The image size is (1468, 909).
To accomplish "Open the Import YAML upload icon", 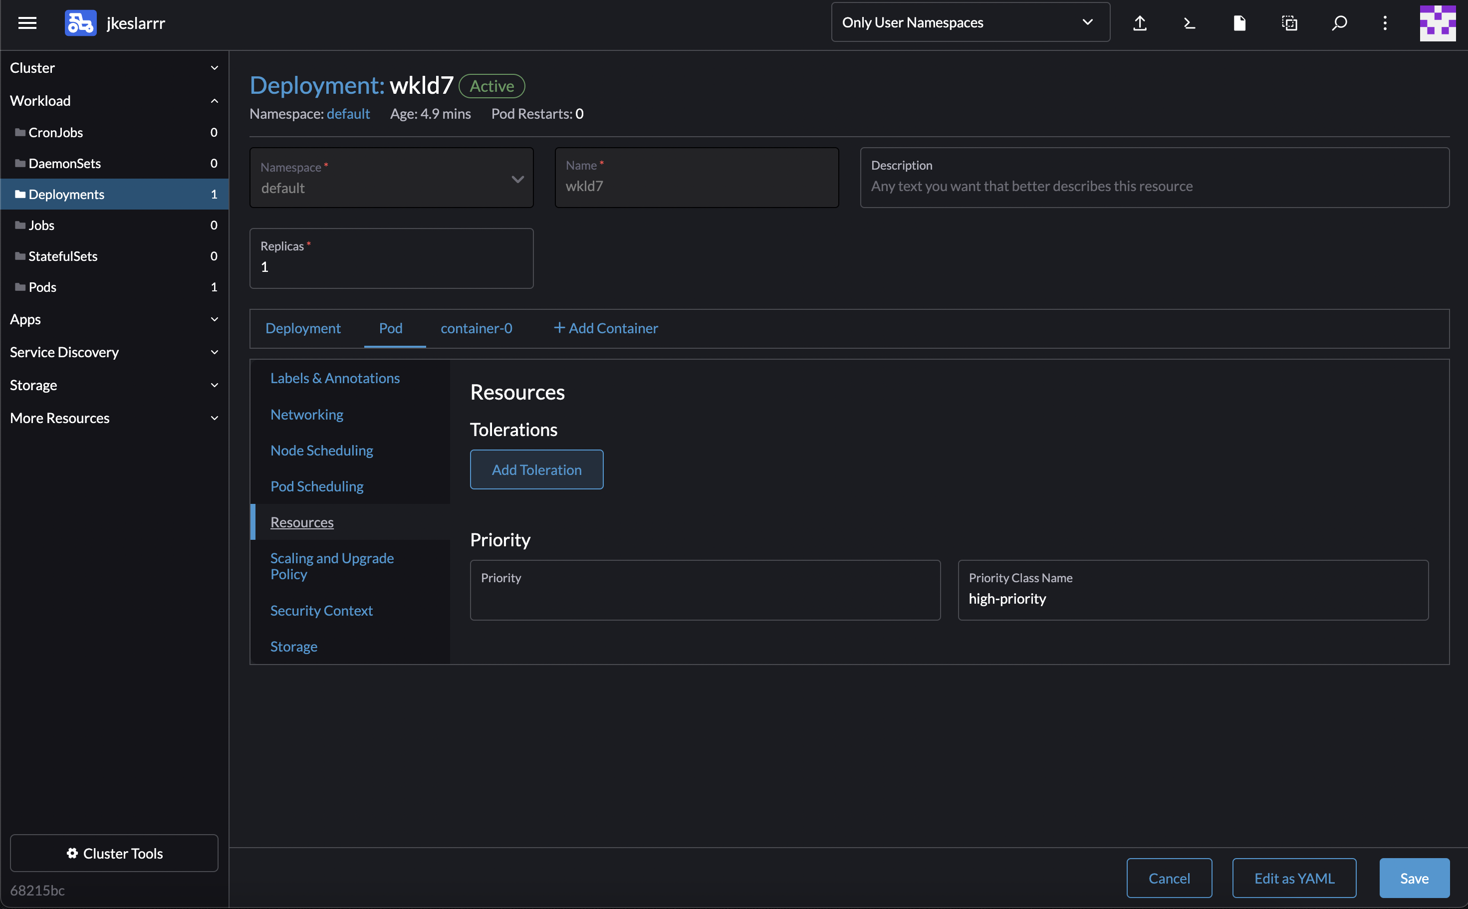I will pos(1140,23).
